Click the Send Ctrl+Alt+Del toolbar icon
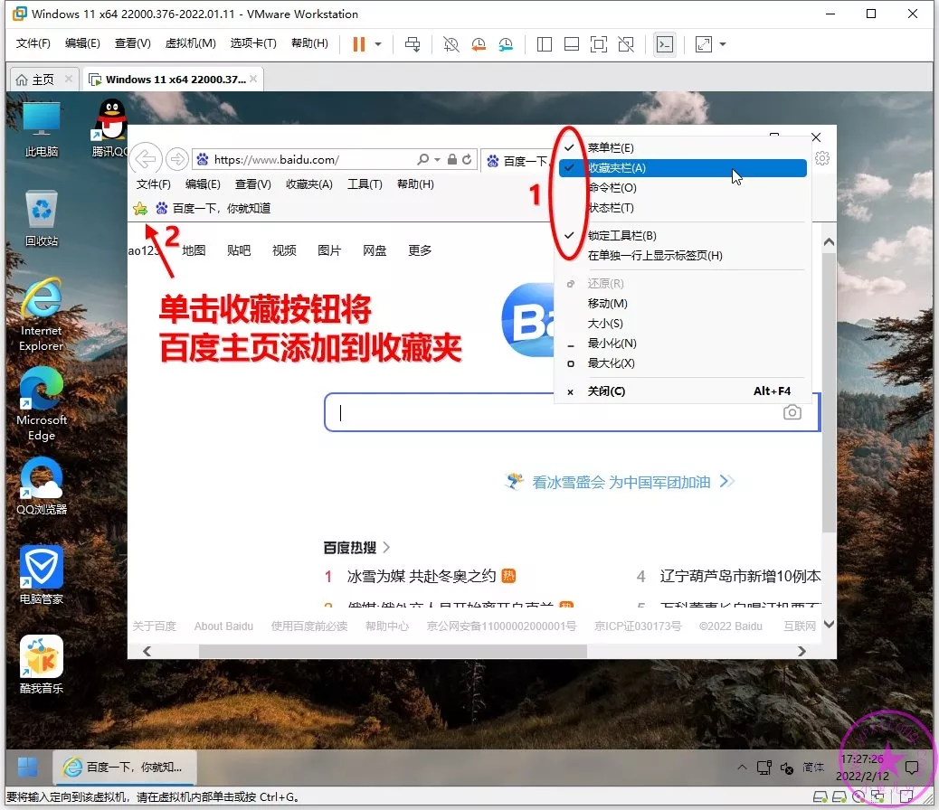This screenshot has height=810, width=939. click(x=413, y=44)
